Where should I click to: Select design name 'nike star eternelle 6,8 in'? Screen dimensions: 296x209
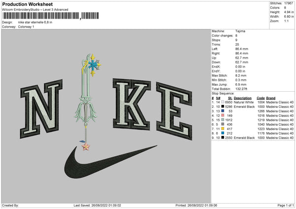pos(35,22)
